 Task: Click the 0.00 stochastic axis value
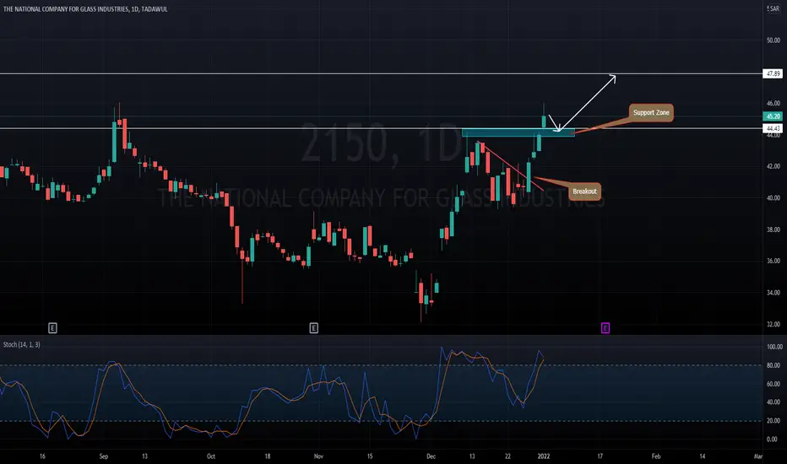[x=773, y=440]
